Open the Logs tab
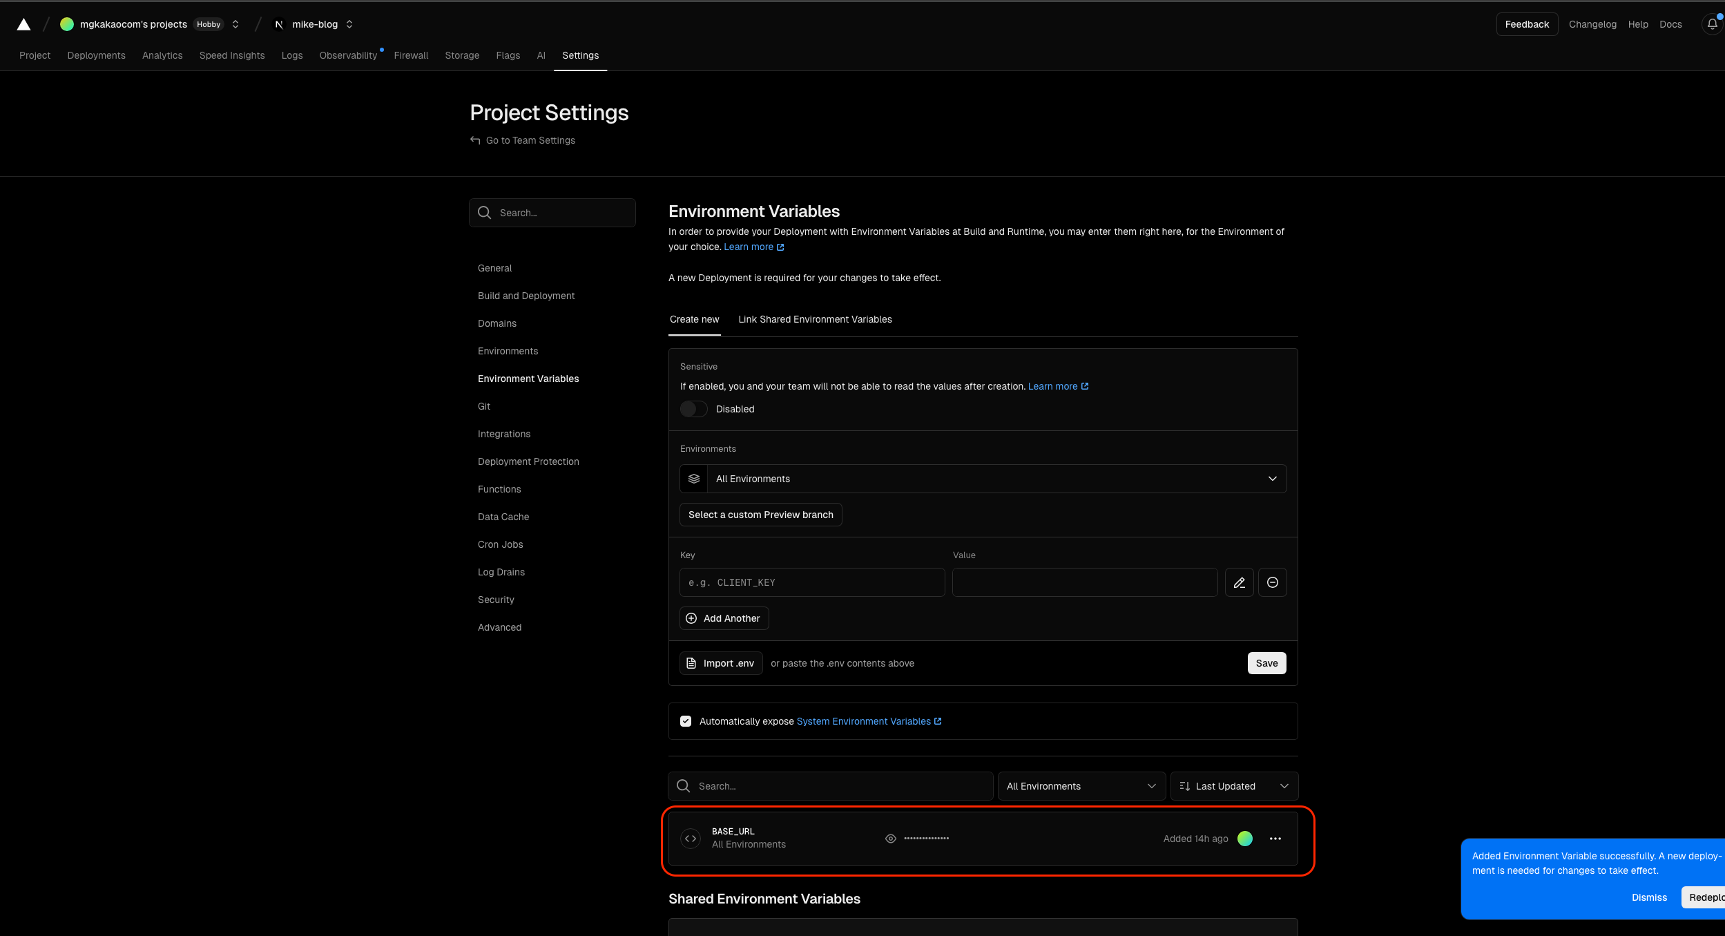Screen dimensions: 1725x936 coord(292,55)
